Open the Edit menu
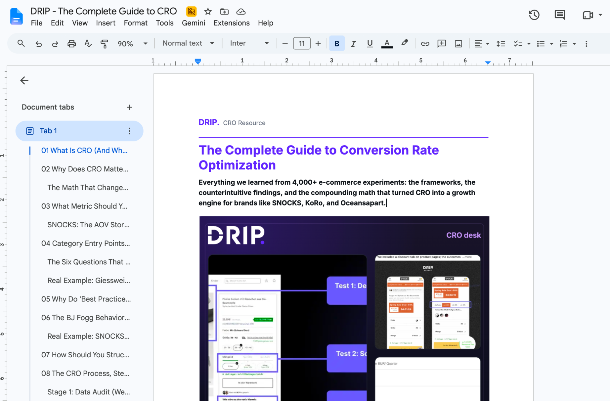 coord(57,23)
